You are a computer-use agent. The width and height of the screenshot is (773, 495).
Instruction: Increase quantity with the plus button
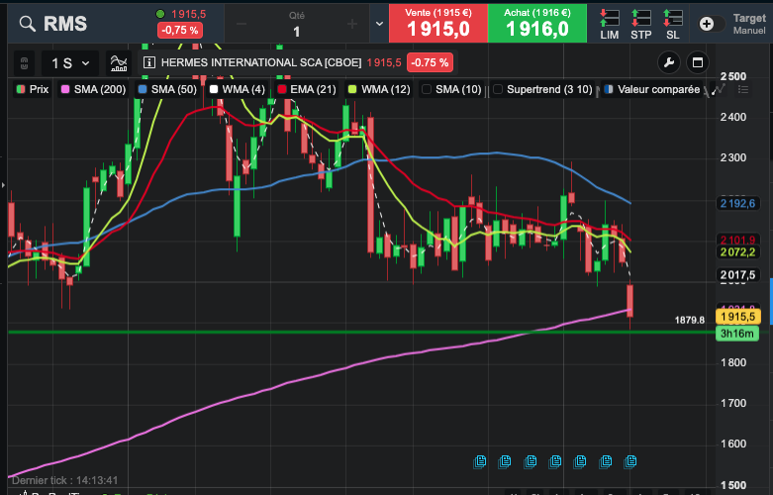[x=352, y=24]
